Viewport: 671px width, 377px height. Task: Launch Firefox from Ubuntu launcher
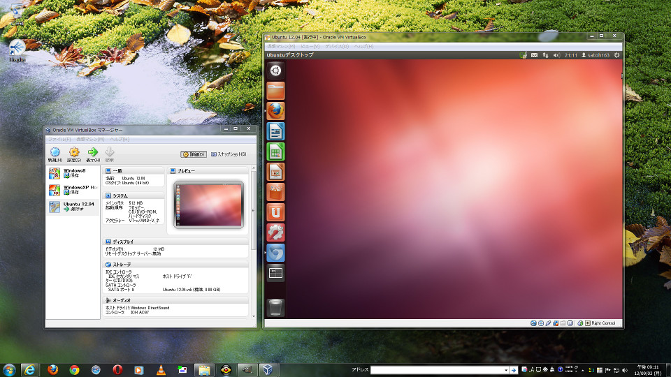pyautogui.click(x=275, y=111)
